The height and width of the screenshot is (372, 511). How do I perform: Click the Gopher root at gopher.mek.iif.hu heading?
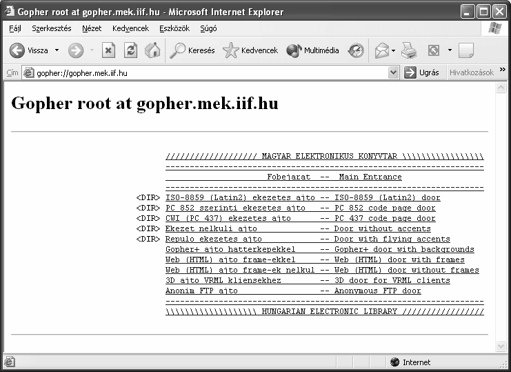point(145,104)
